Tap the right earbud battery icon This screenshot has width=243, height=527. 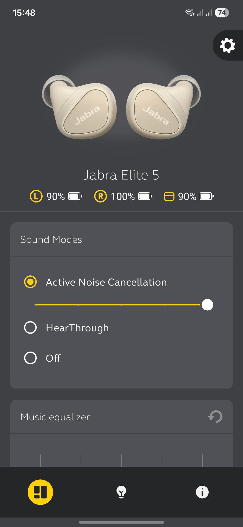coord(145,196)
